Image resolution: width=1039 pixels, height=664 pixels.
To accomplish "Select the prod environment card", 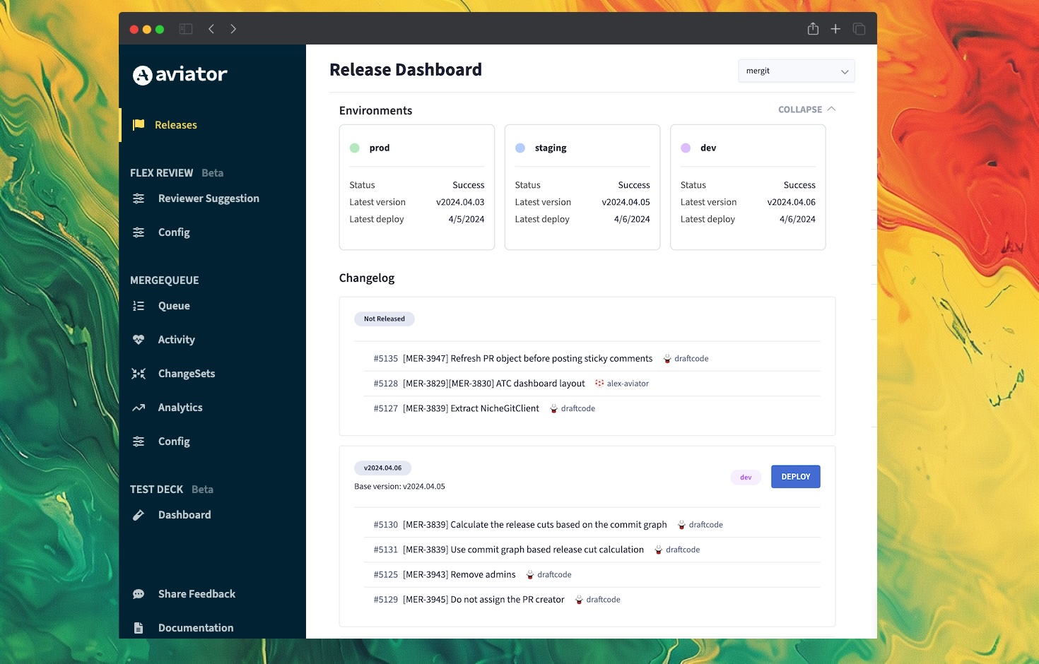I will (x=417, y=187).
